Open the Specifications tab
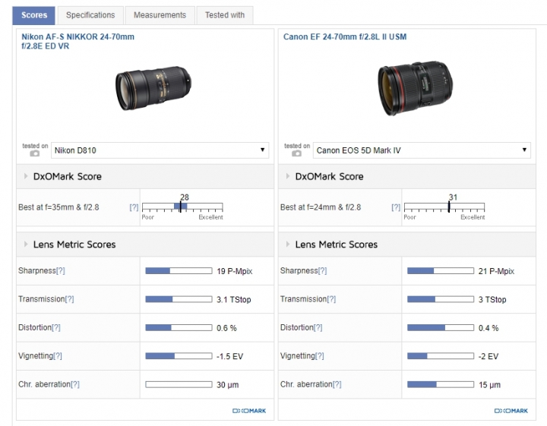 (90, 15)
